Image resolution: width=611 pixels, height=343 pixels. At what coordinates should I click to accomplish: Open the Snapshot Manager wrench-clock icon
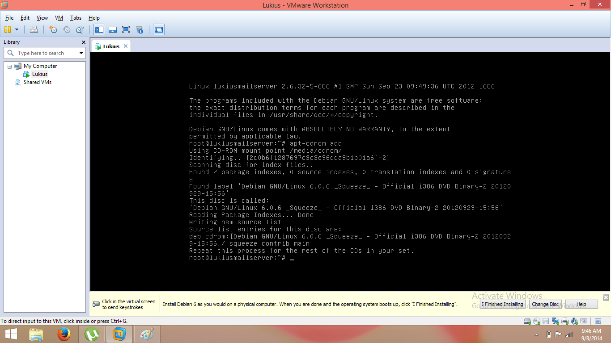coord(80,29)
